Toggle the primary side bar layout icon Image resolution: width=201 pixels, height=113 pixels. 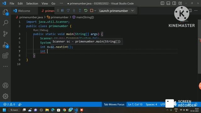tap(162, 3)
